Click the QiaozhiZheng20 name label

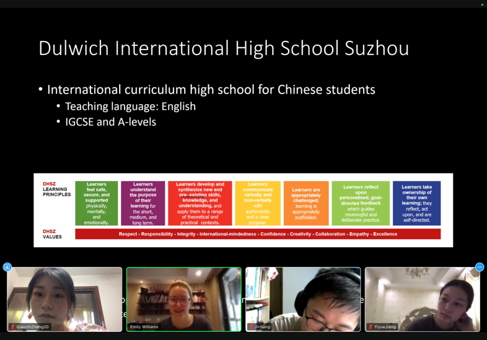[32, 326]
